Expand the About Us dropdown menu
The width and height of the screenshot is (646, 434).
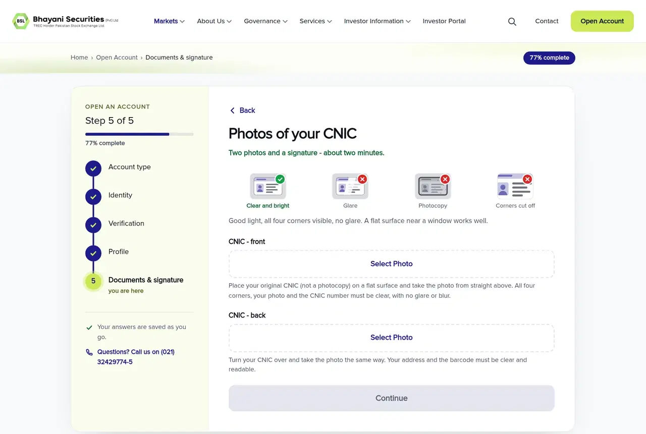tap(214, 21)
